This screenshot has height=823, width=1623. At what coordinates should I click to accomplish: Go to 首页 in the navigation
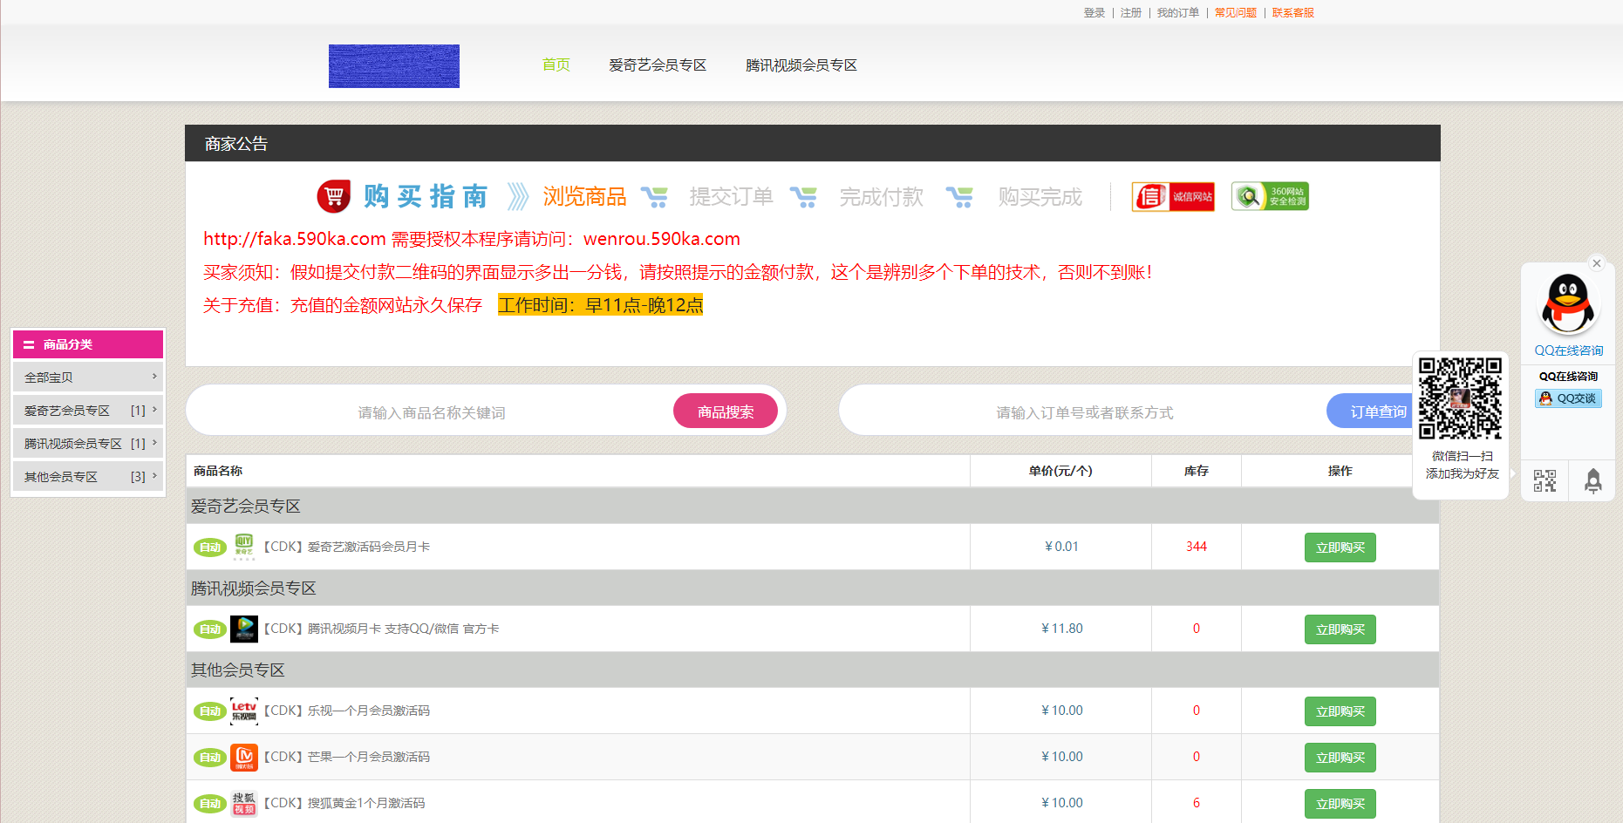556,65
